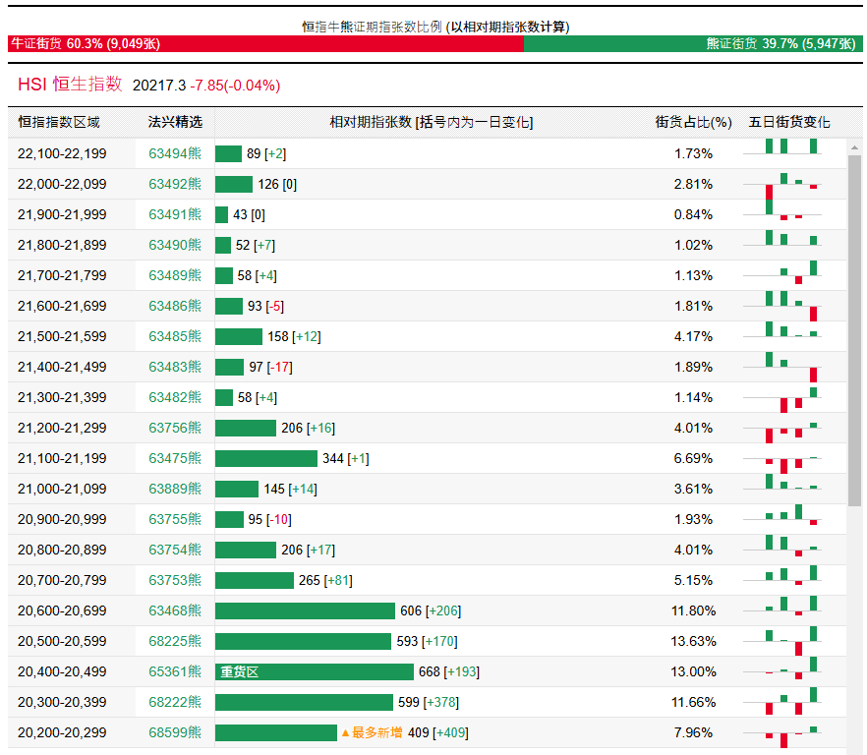Open the 68225熊 warrant link

(175, 641)
